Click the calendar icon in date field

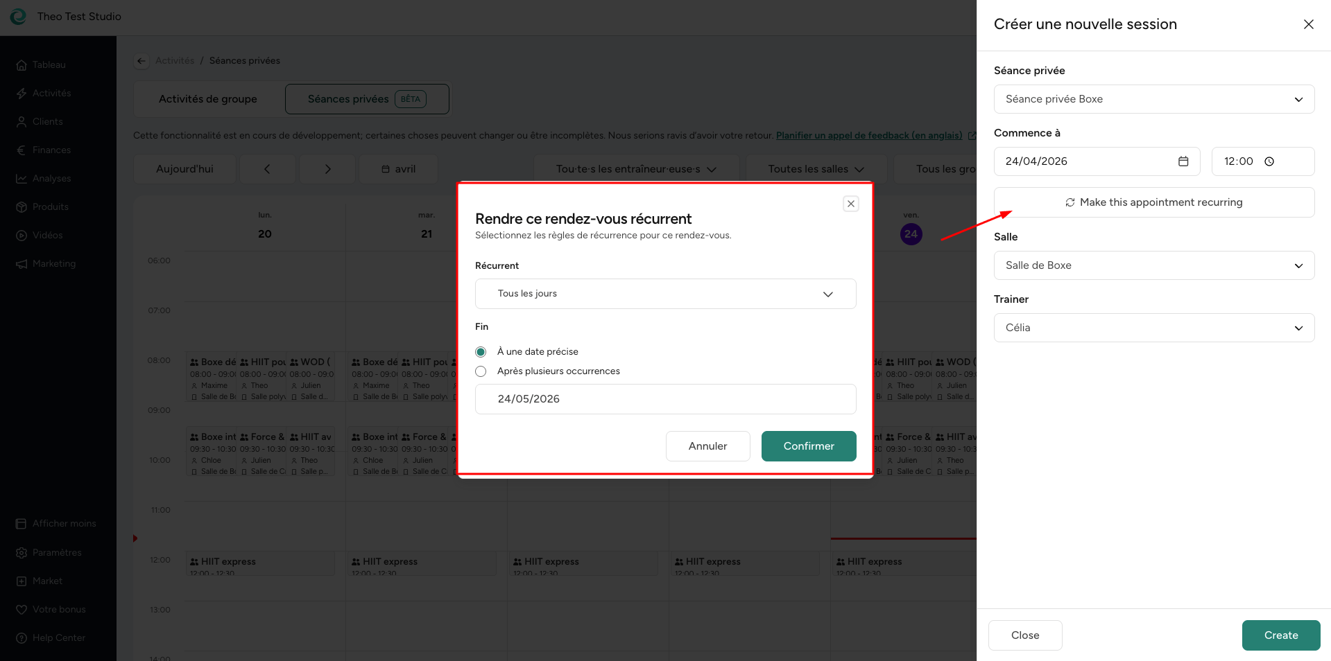pyautogui.click(x=1183, y=161)
